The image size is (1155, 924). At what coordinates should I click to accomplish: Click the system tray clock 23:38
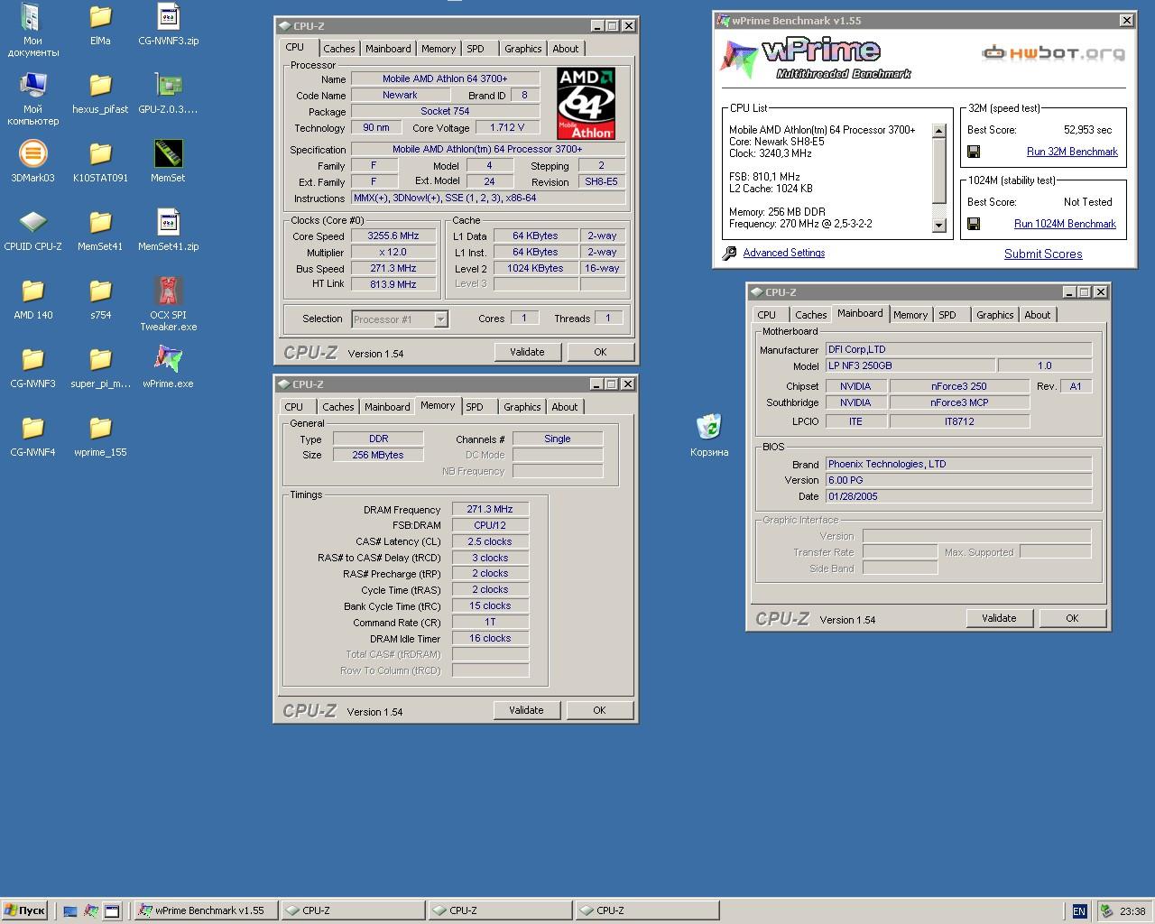click(1132, 911)
